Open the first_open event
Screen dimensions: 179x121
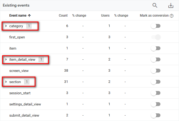pyautogui.click(x=17, y=37)
